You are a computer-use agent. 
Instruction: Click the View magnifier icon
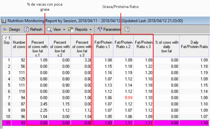point(49,29)
